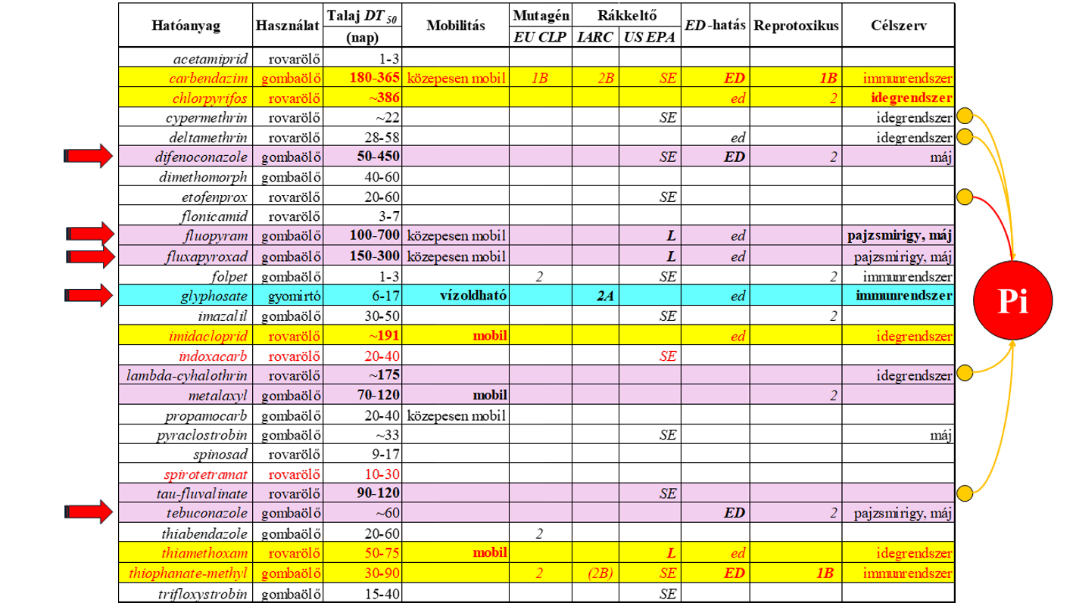The width and height of the screenshot is (1073, 603).
Task: Click the cyan glyphosate name cell
Action: click(186, 296)
